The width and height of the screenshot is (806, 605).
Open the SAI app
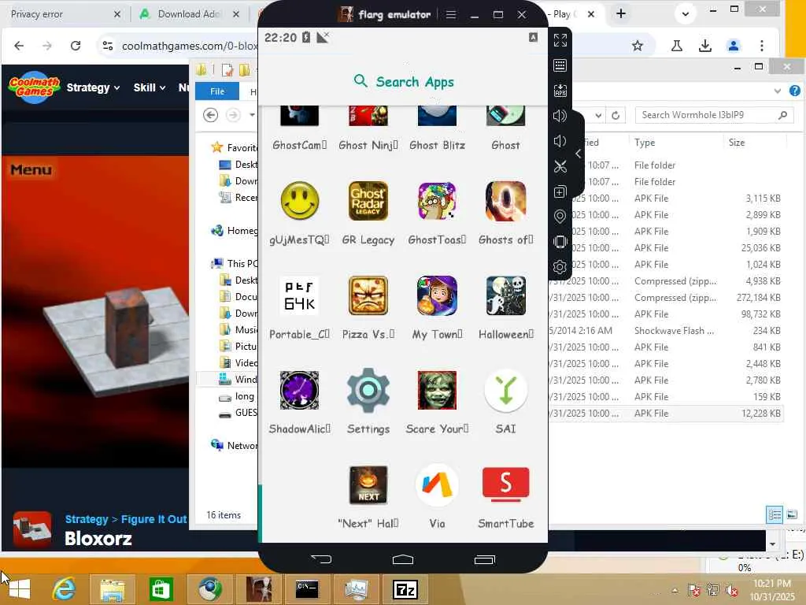click(506, 390)
